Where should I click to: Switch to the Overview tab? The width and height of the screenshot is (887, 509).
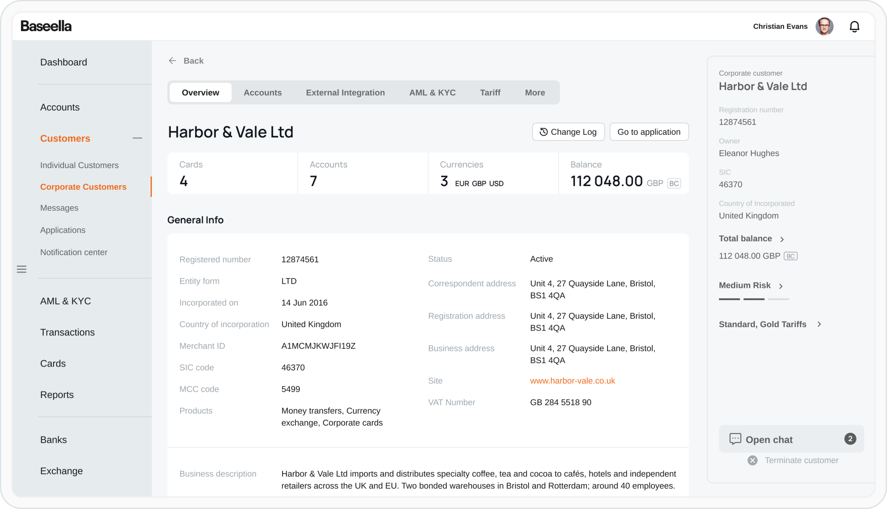coord(200,93)
